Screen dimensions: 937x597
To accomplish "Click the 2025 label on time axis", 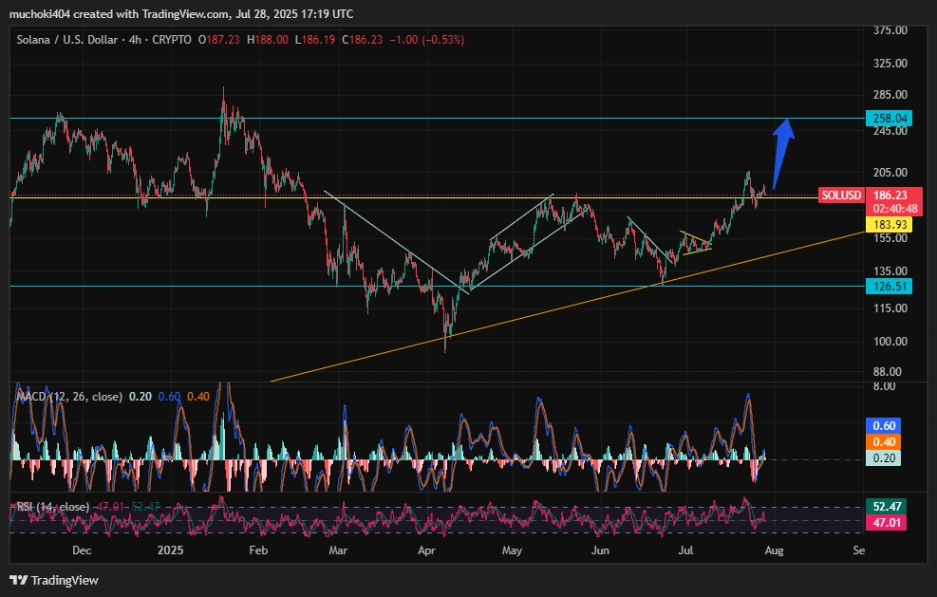I will point(171,550).
